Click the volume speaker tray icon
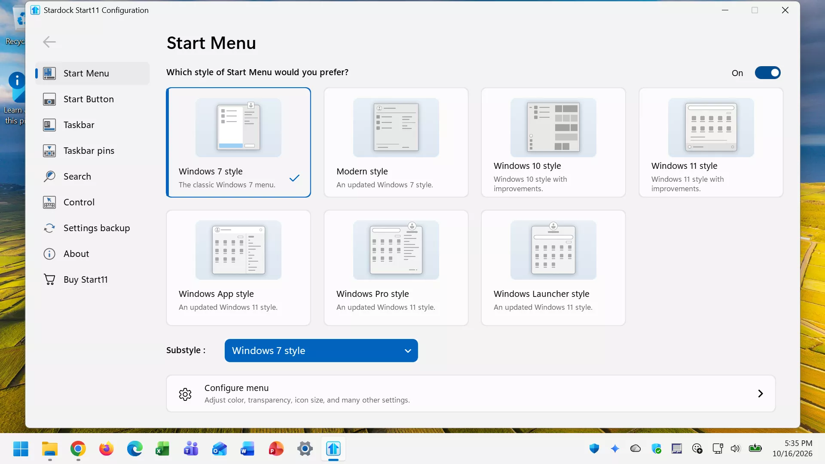Image resolution: width=825 pixels, height=464 pixels. click(x=736, y=449)
